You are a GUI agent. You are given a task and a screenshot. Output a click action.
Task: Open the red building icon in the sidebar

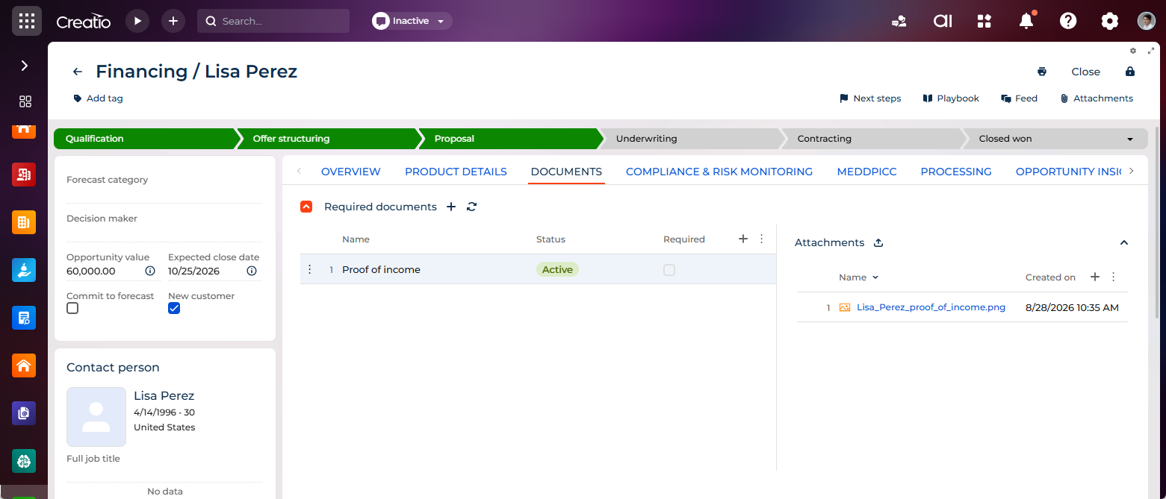[24, 175]
